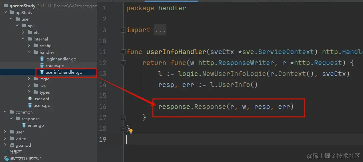Click the gozeroStudy project folder icon
Screen dimensions: 363x162
coord(6,6)
